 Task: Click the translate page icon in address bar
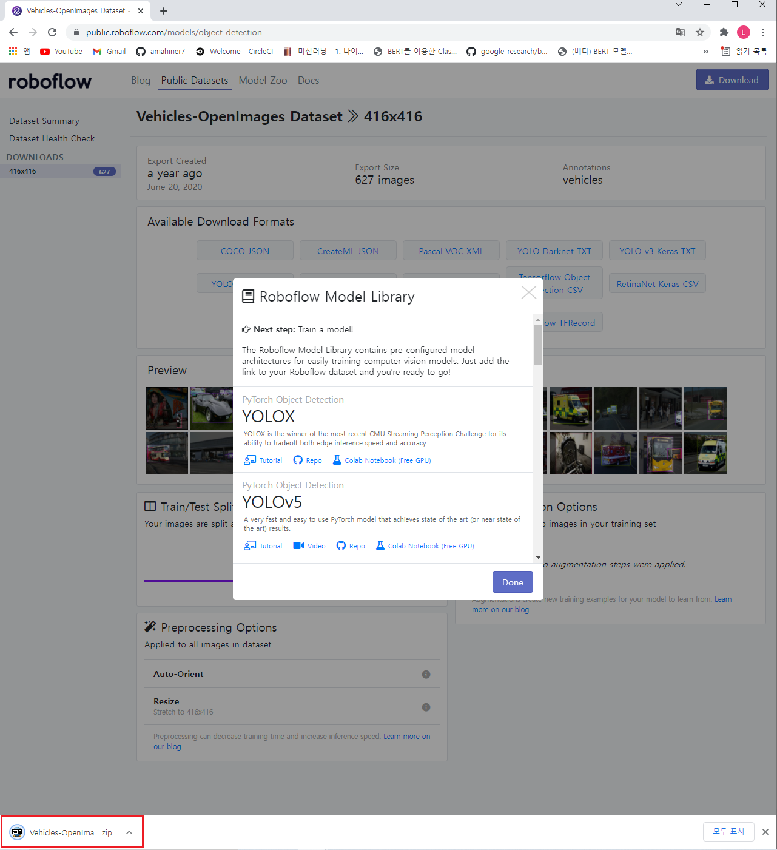tap(681, 32)
